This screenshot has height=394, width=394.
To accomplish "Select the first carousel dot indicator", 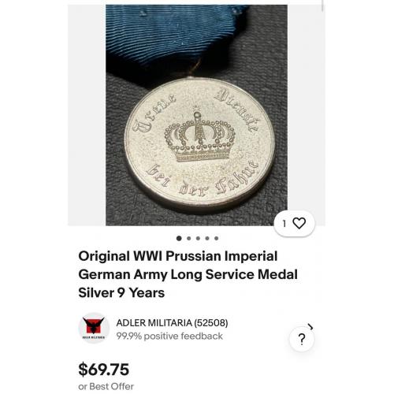I will click(x=179, y=238).
